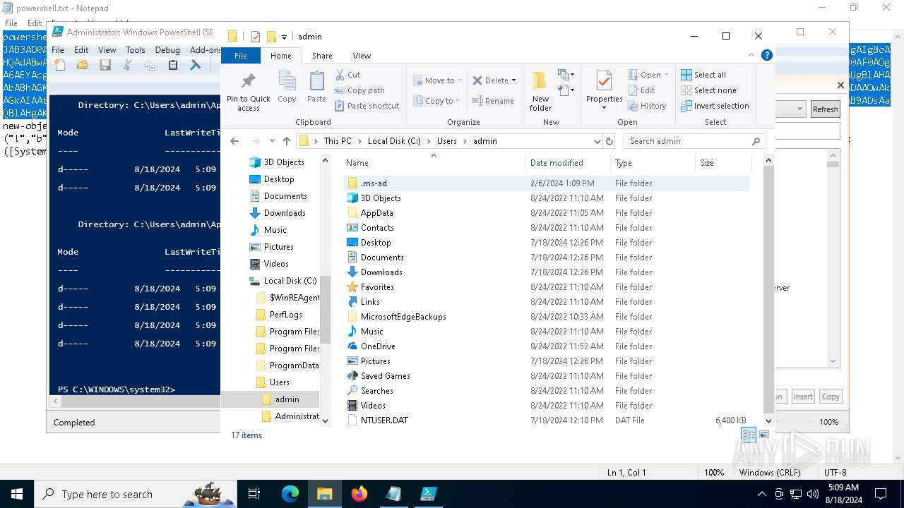Click the Refresh button in background window
The width and height of the screenshot is (904, 508).
[825, 109]
